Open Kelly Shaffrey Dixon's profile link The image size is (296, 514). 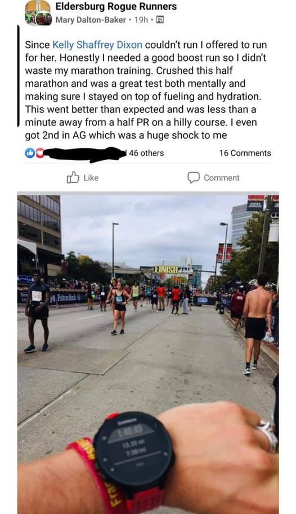[97, 45]
